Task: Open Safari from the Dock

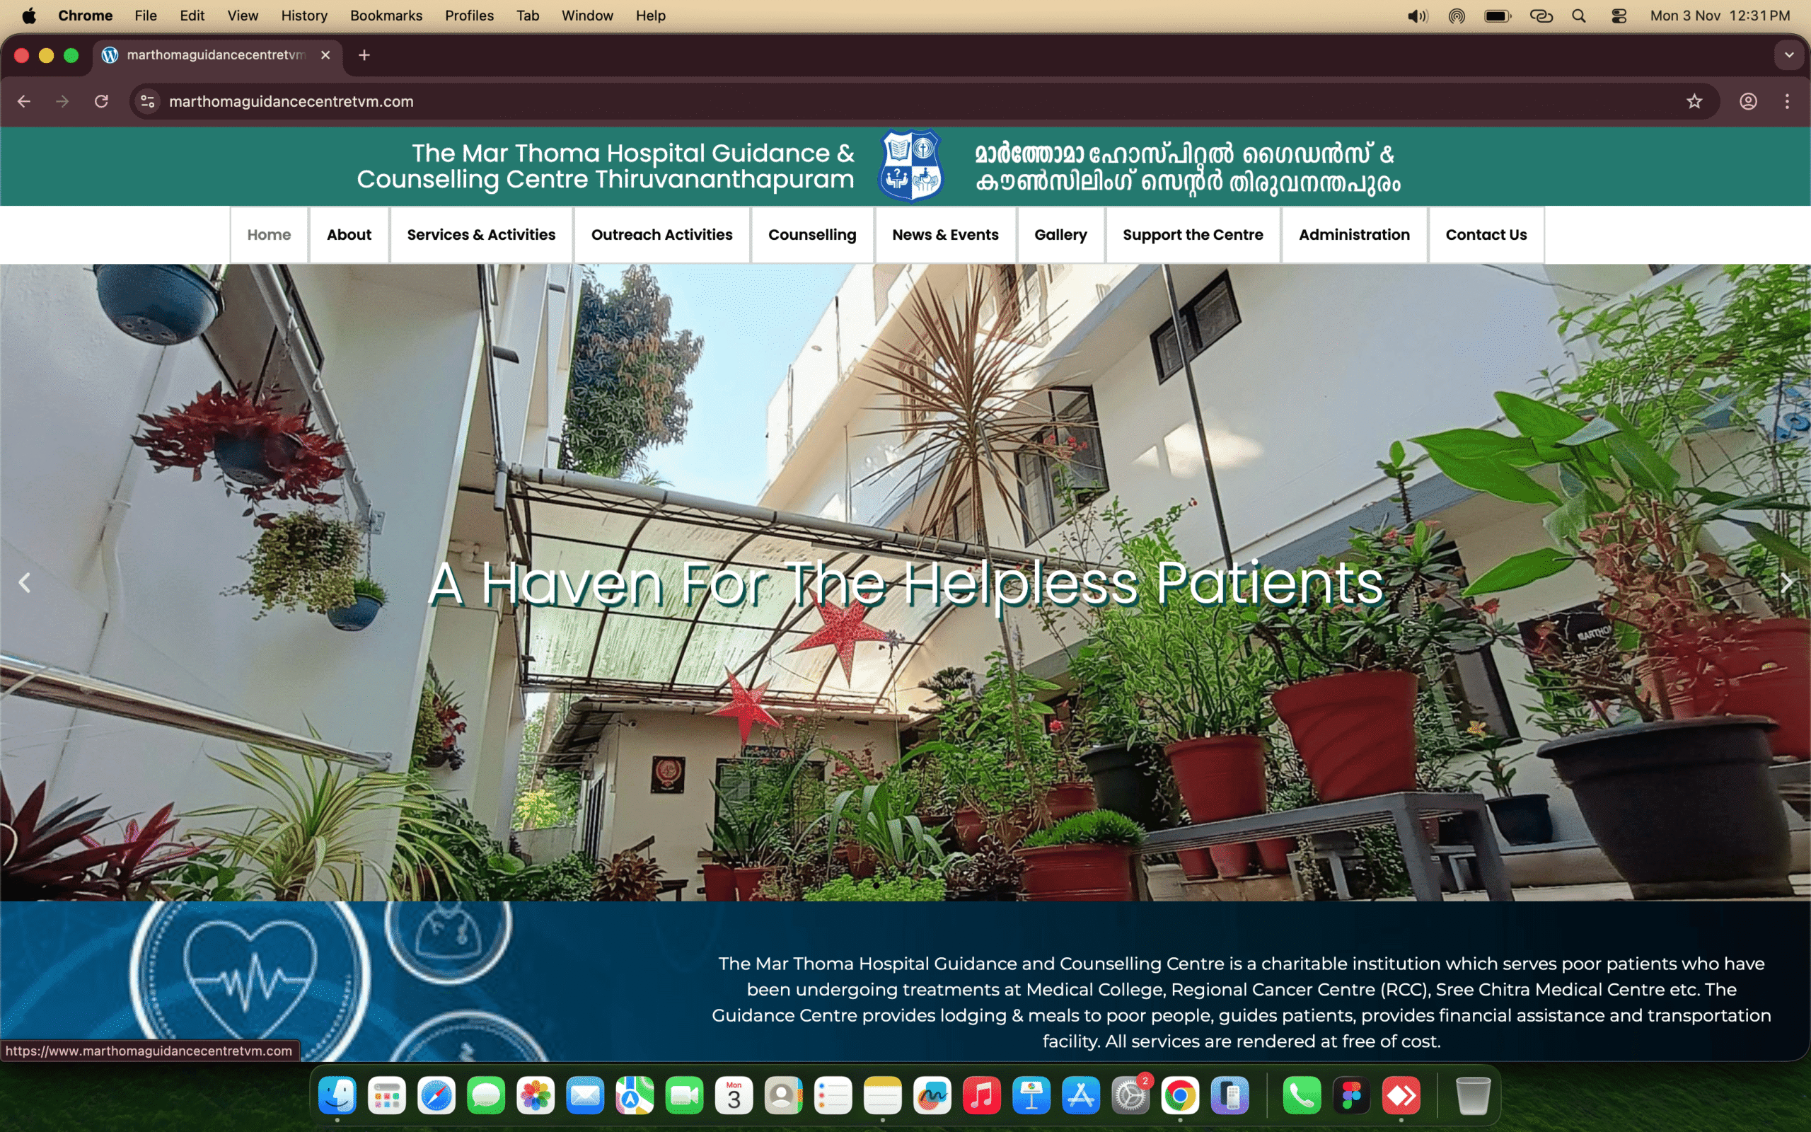Action: pos(436,1096)
